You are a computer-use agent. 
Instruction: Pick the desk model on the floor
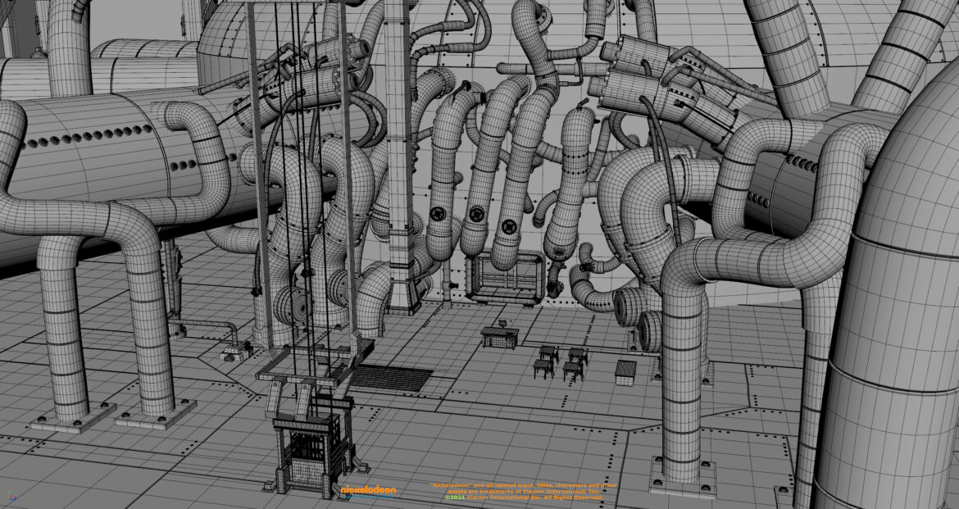[499, 336]
